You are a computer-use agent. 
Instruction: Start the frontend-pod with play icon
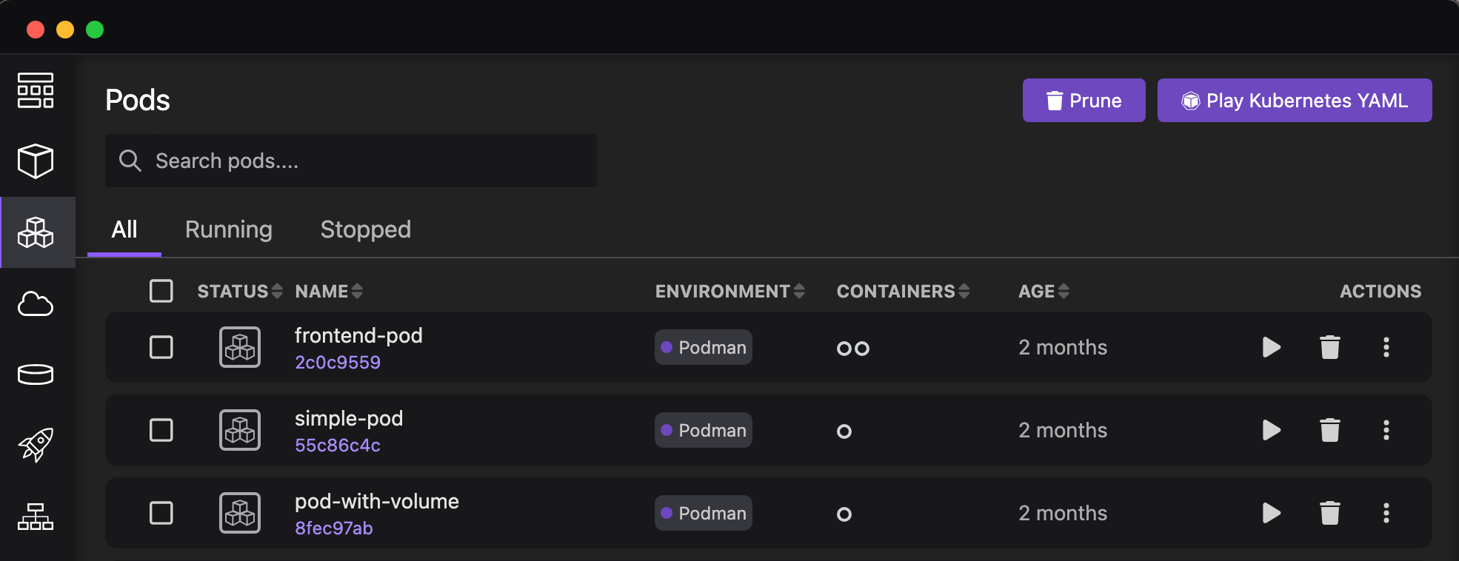click(1271, 347)
